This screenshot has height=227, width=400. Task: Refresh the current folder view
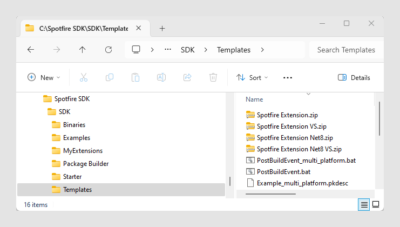108,50
